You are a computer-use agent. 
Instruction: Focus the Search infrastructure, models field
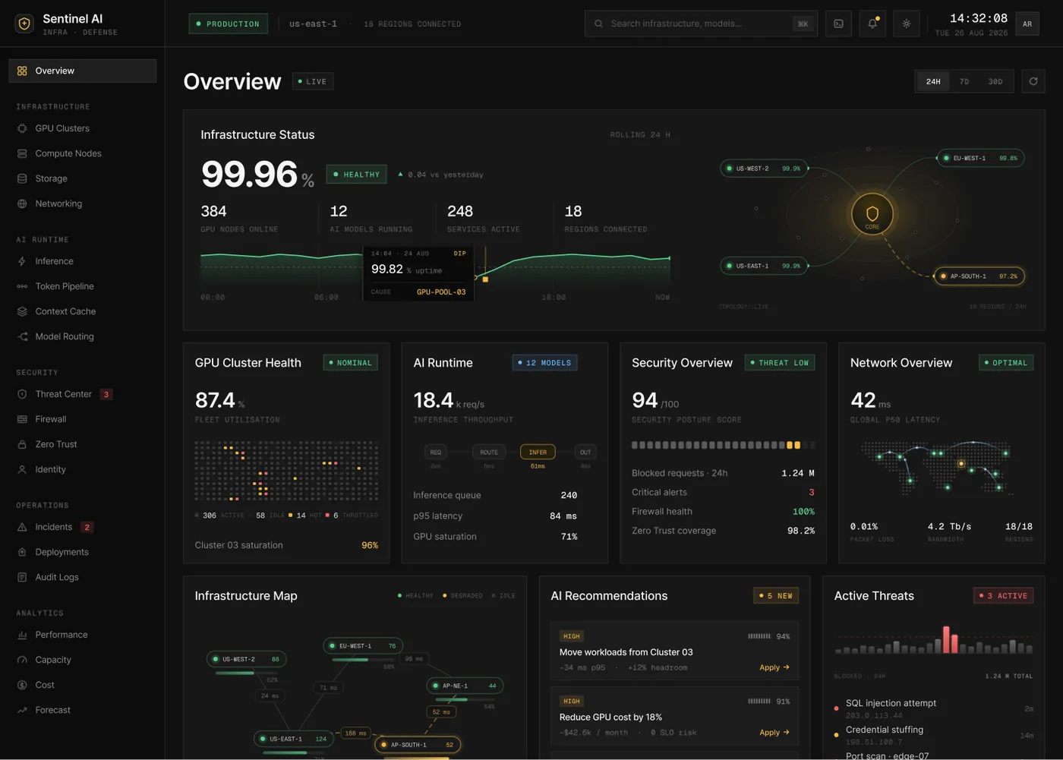[x=701, y=24]
